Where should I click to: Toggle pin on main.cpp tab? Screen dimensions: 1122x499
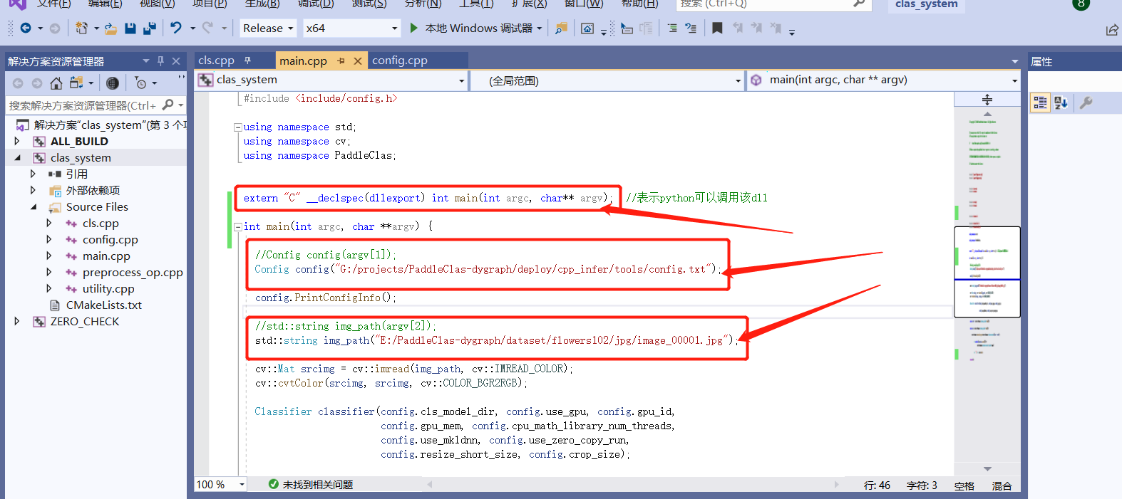[341, 61]
